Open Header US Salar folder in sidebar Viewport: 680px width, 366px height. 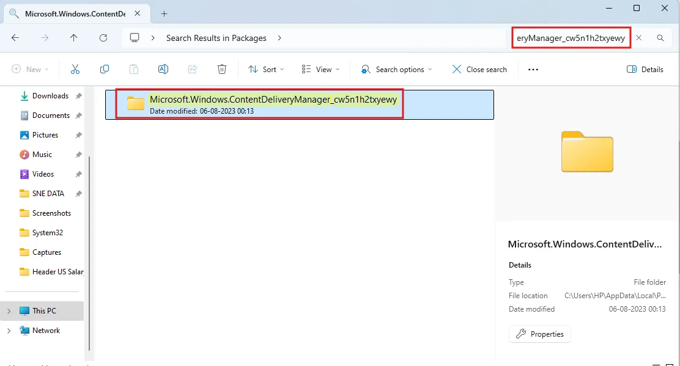[51, 271]
